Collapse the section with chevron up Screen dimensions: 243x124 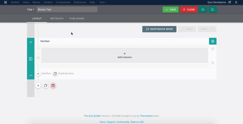click(31, 75)
